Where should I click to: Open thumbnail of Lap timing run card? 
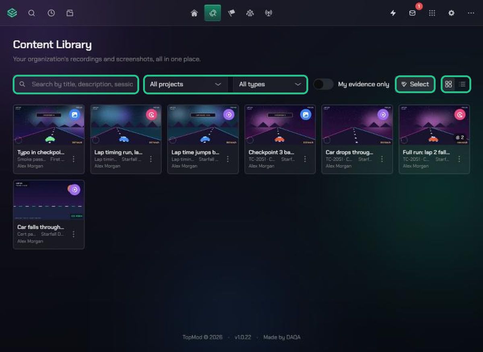tap(126, 125)
